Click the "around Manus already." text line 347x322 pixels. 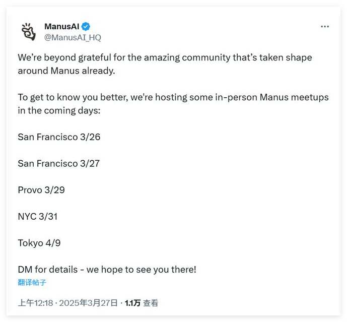point(66,71)
